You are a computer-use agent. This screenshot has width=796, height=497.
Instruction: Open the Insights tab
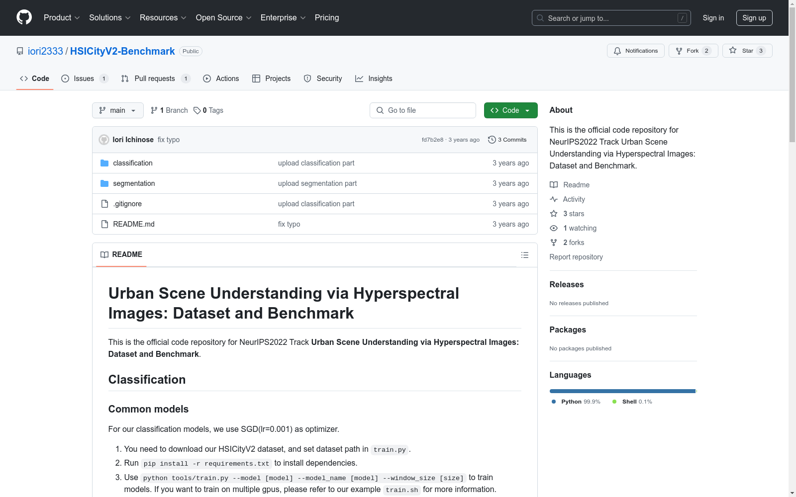tap(374, 79)
